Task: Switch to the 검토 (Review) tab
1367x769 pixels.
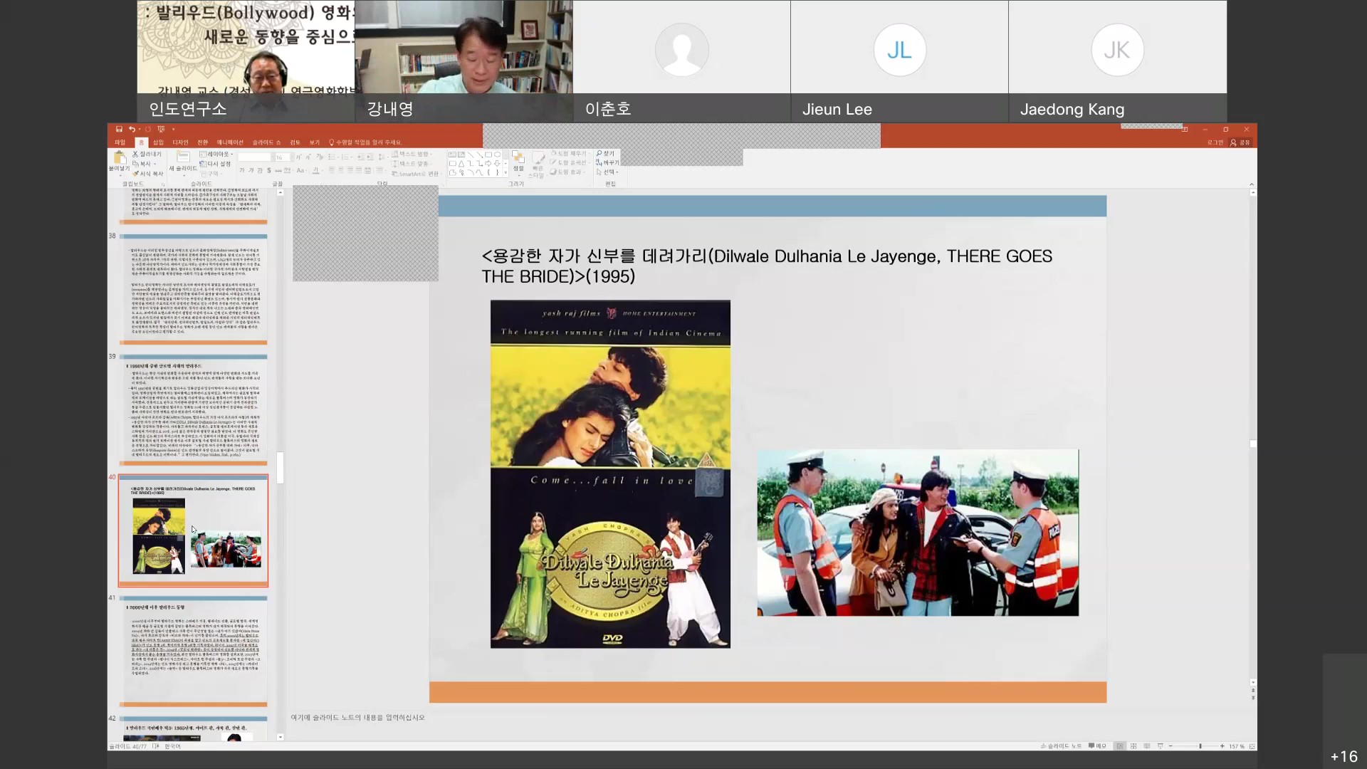Action: tap(295, 142)
